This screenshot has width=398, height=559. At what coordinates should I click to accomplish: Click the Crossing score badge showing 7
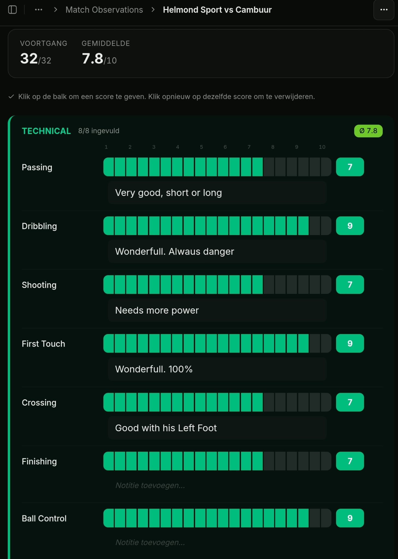350,402
